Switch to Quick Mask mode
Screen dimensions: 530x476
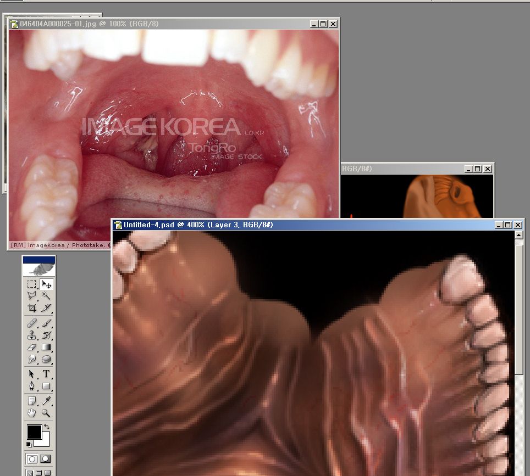click(46, 459)
